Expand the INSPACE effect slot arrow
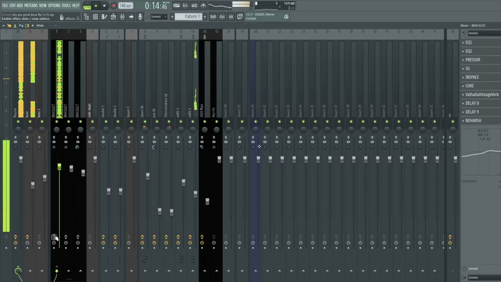 coord(463,77)
